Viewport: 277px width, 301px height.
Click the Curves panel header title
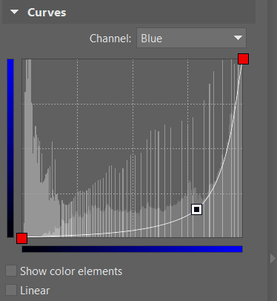(x=47, y=13)
